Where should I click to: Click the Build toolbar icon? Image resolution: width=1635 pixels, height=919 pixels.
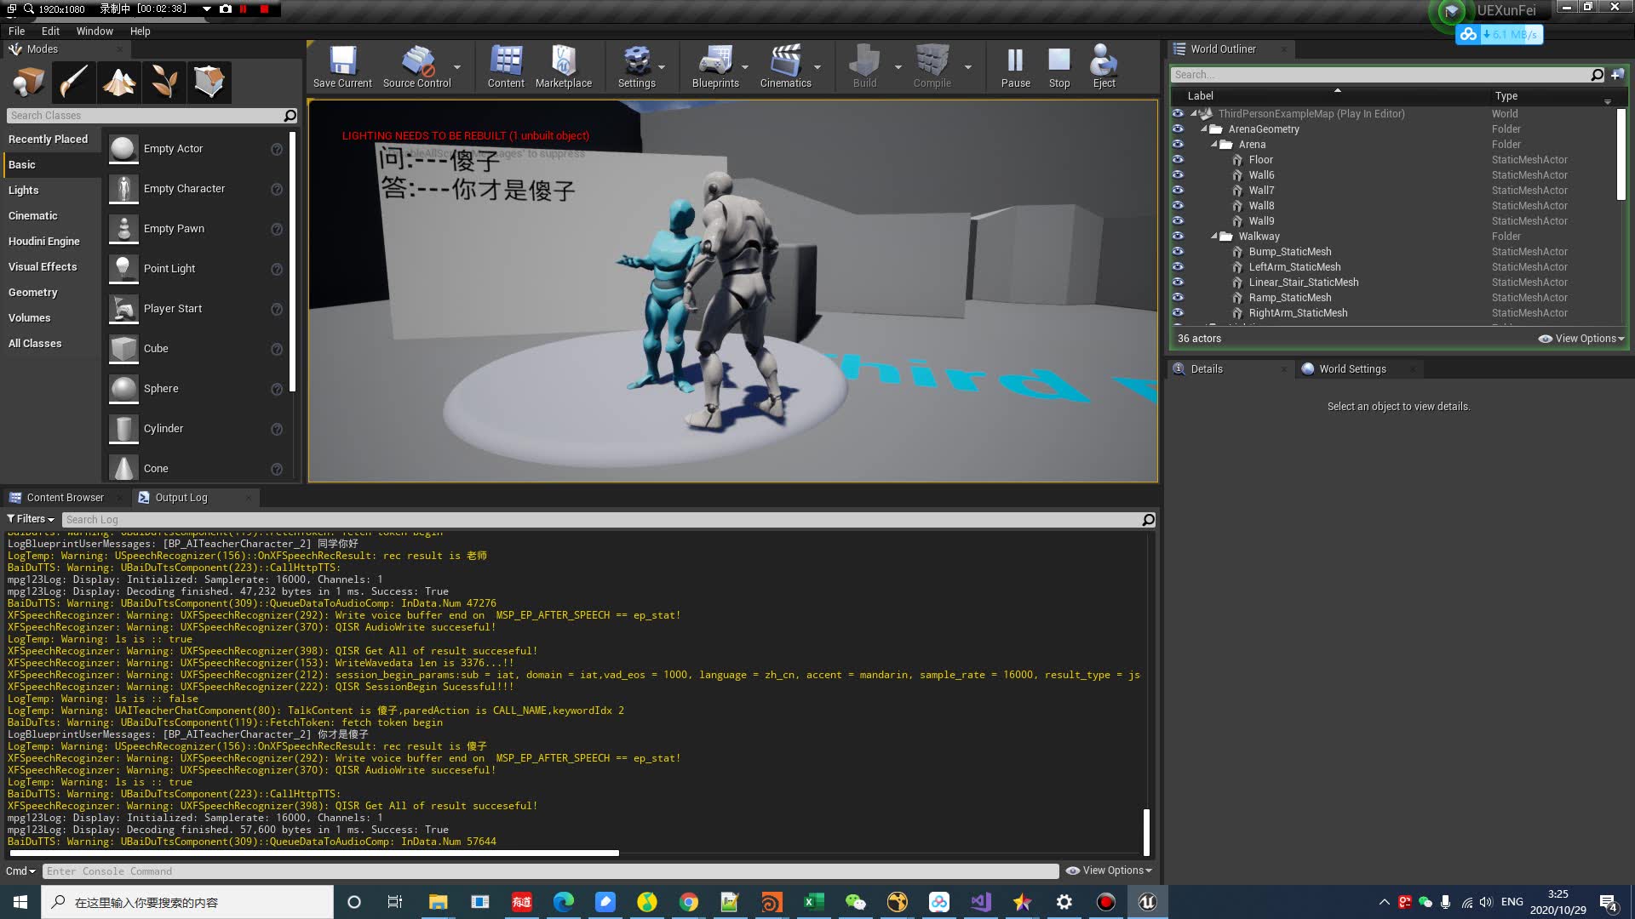864,66
